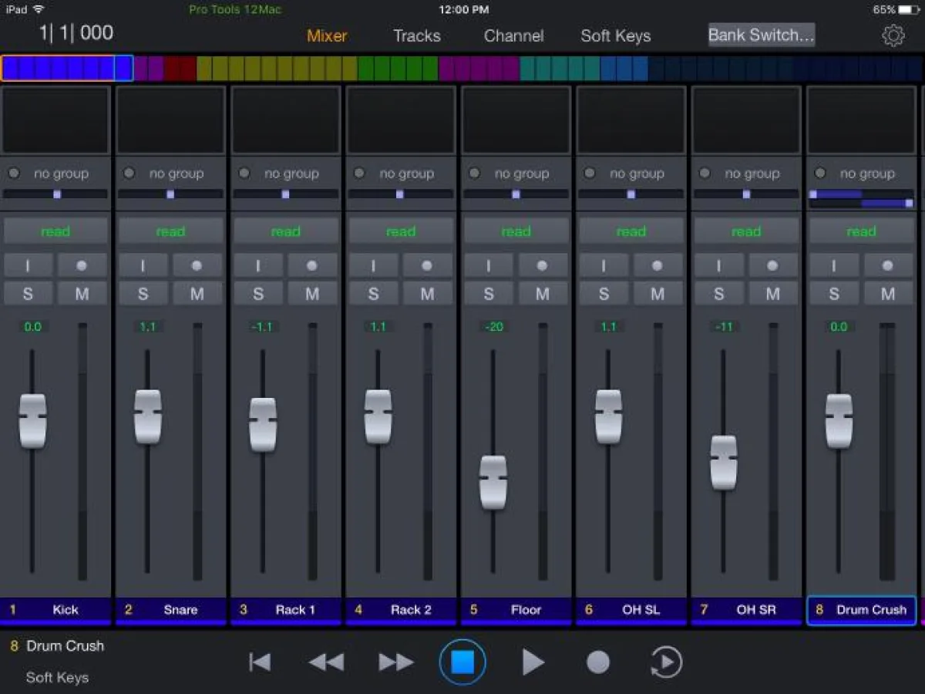
Task: Mute the OH SR track
Action: click(x=772, y=293)
